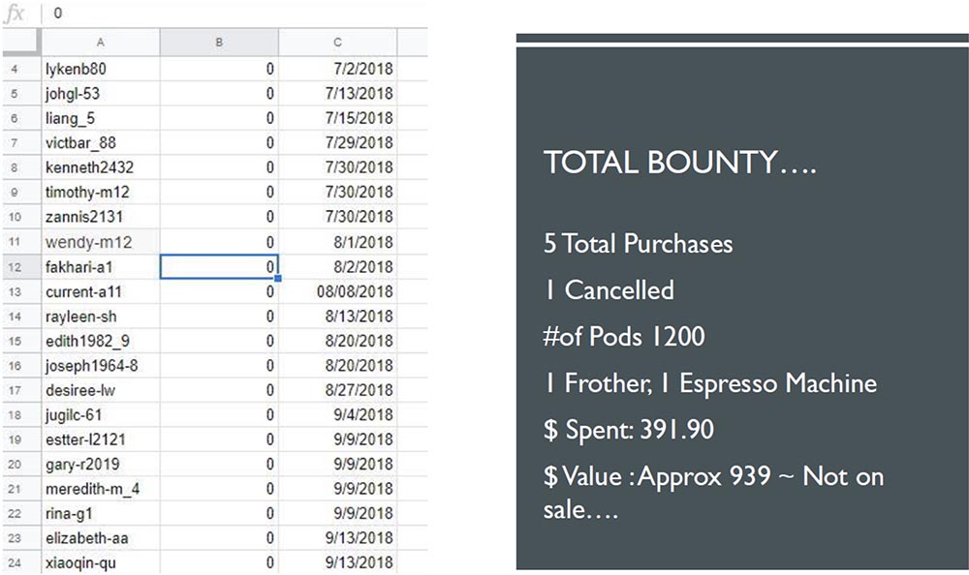This screenshot has height=575, width=969.
Task: Click the cell with kenneth2432
Action: coord(100,167)
